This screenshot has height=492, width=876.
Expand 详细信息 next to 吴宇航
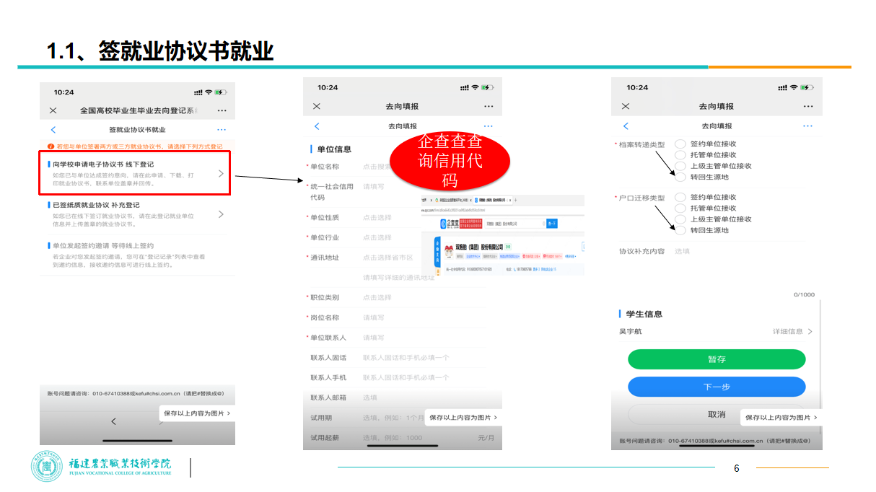click(x=792, y=331)
